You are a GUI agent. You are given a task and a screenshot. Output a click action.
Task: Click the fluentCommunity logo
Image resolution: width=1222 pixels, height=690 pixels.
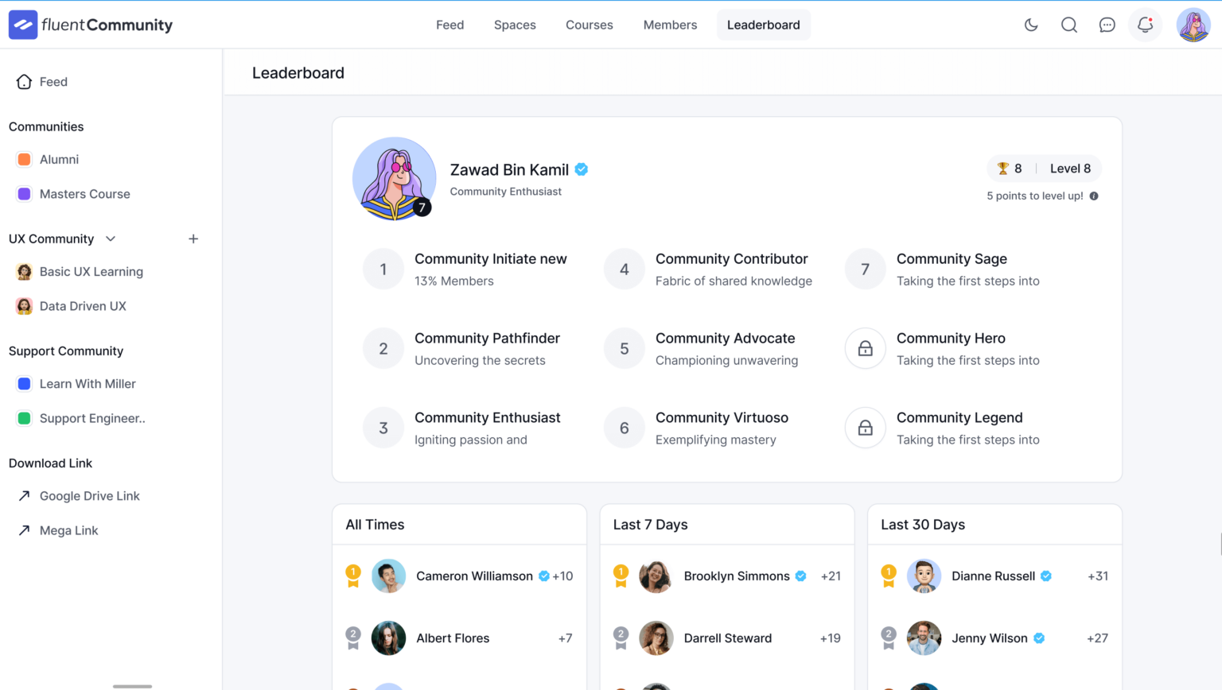point(90,25)
